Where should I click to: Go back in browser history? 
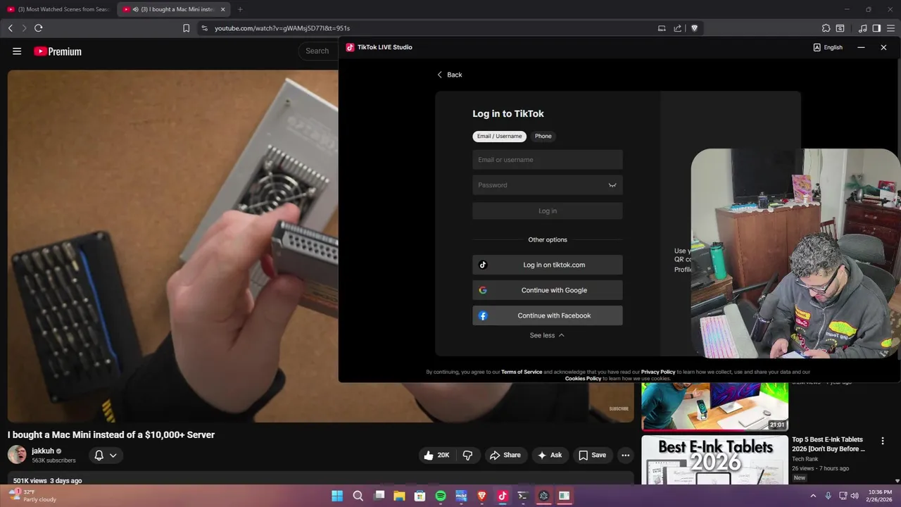point(10,28)
